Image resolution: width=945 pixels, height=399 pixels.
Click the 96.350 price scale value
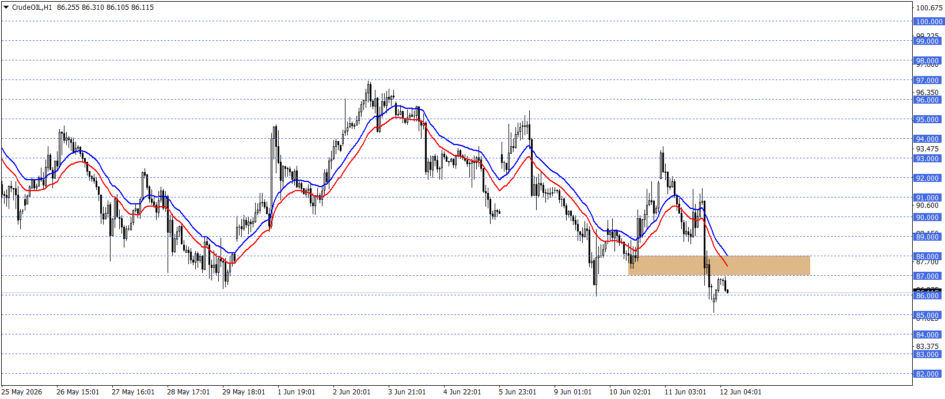click(927, 92)
